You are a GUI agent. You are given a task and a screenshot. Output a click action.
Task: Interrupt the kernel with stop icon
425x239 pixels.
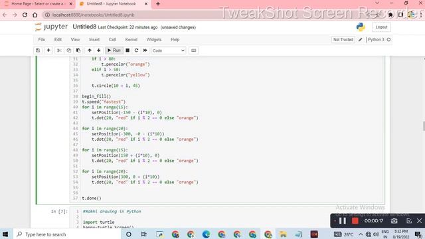point(127,50)
